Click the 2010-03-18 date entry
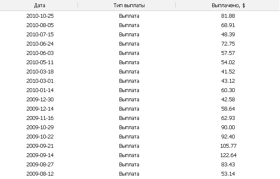The width and height of the screenshot is (280, 179). pyautogui.click(x=40, y=72)
